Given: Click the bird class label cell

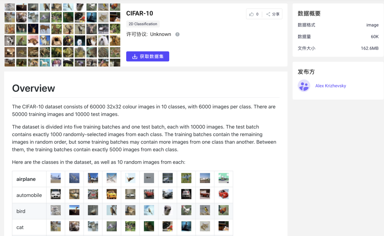Looking at the screenshot, I should (30, 211).
